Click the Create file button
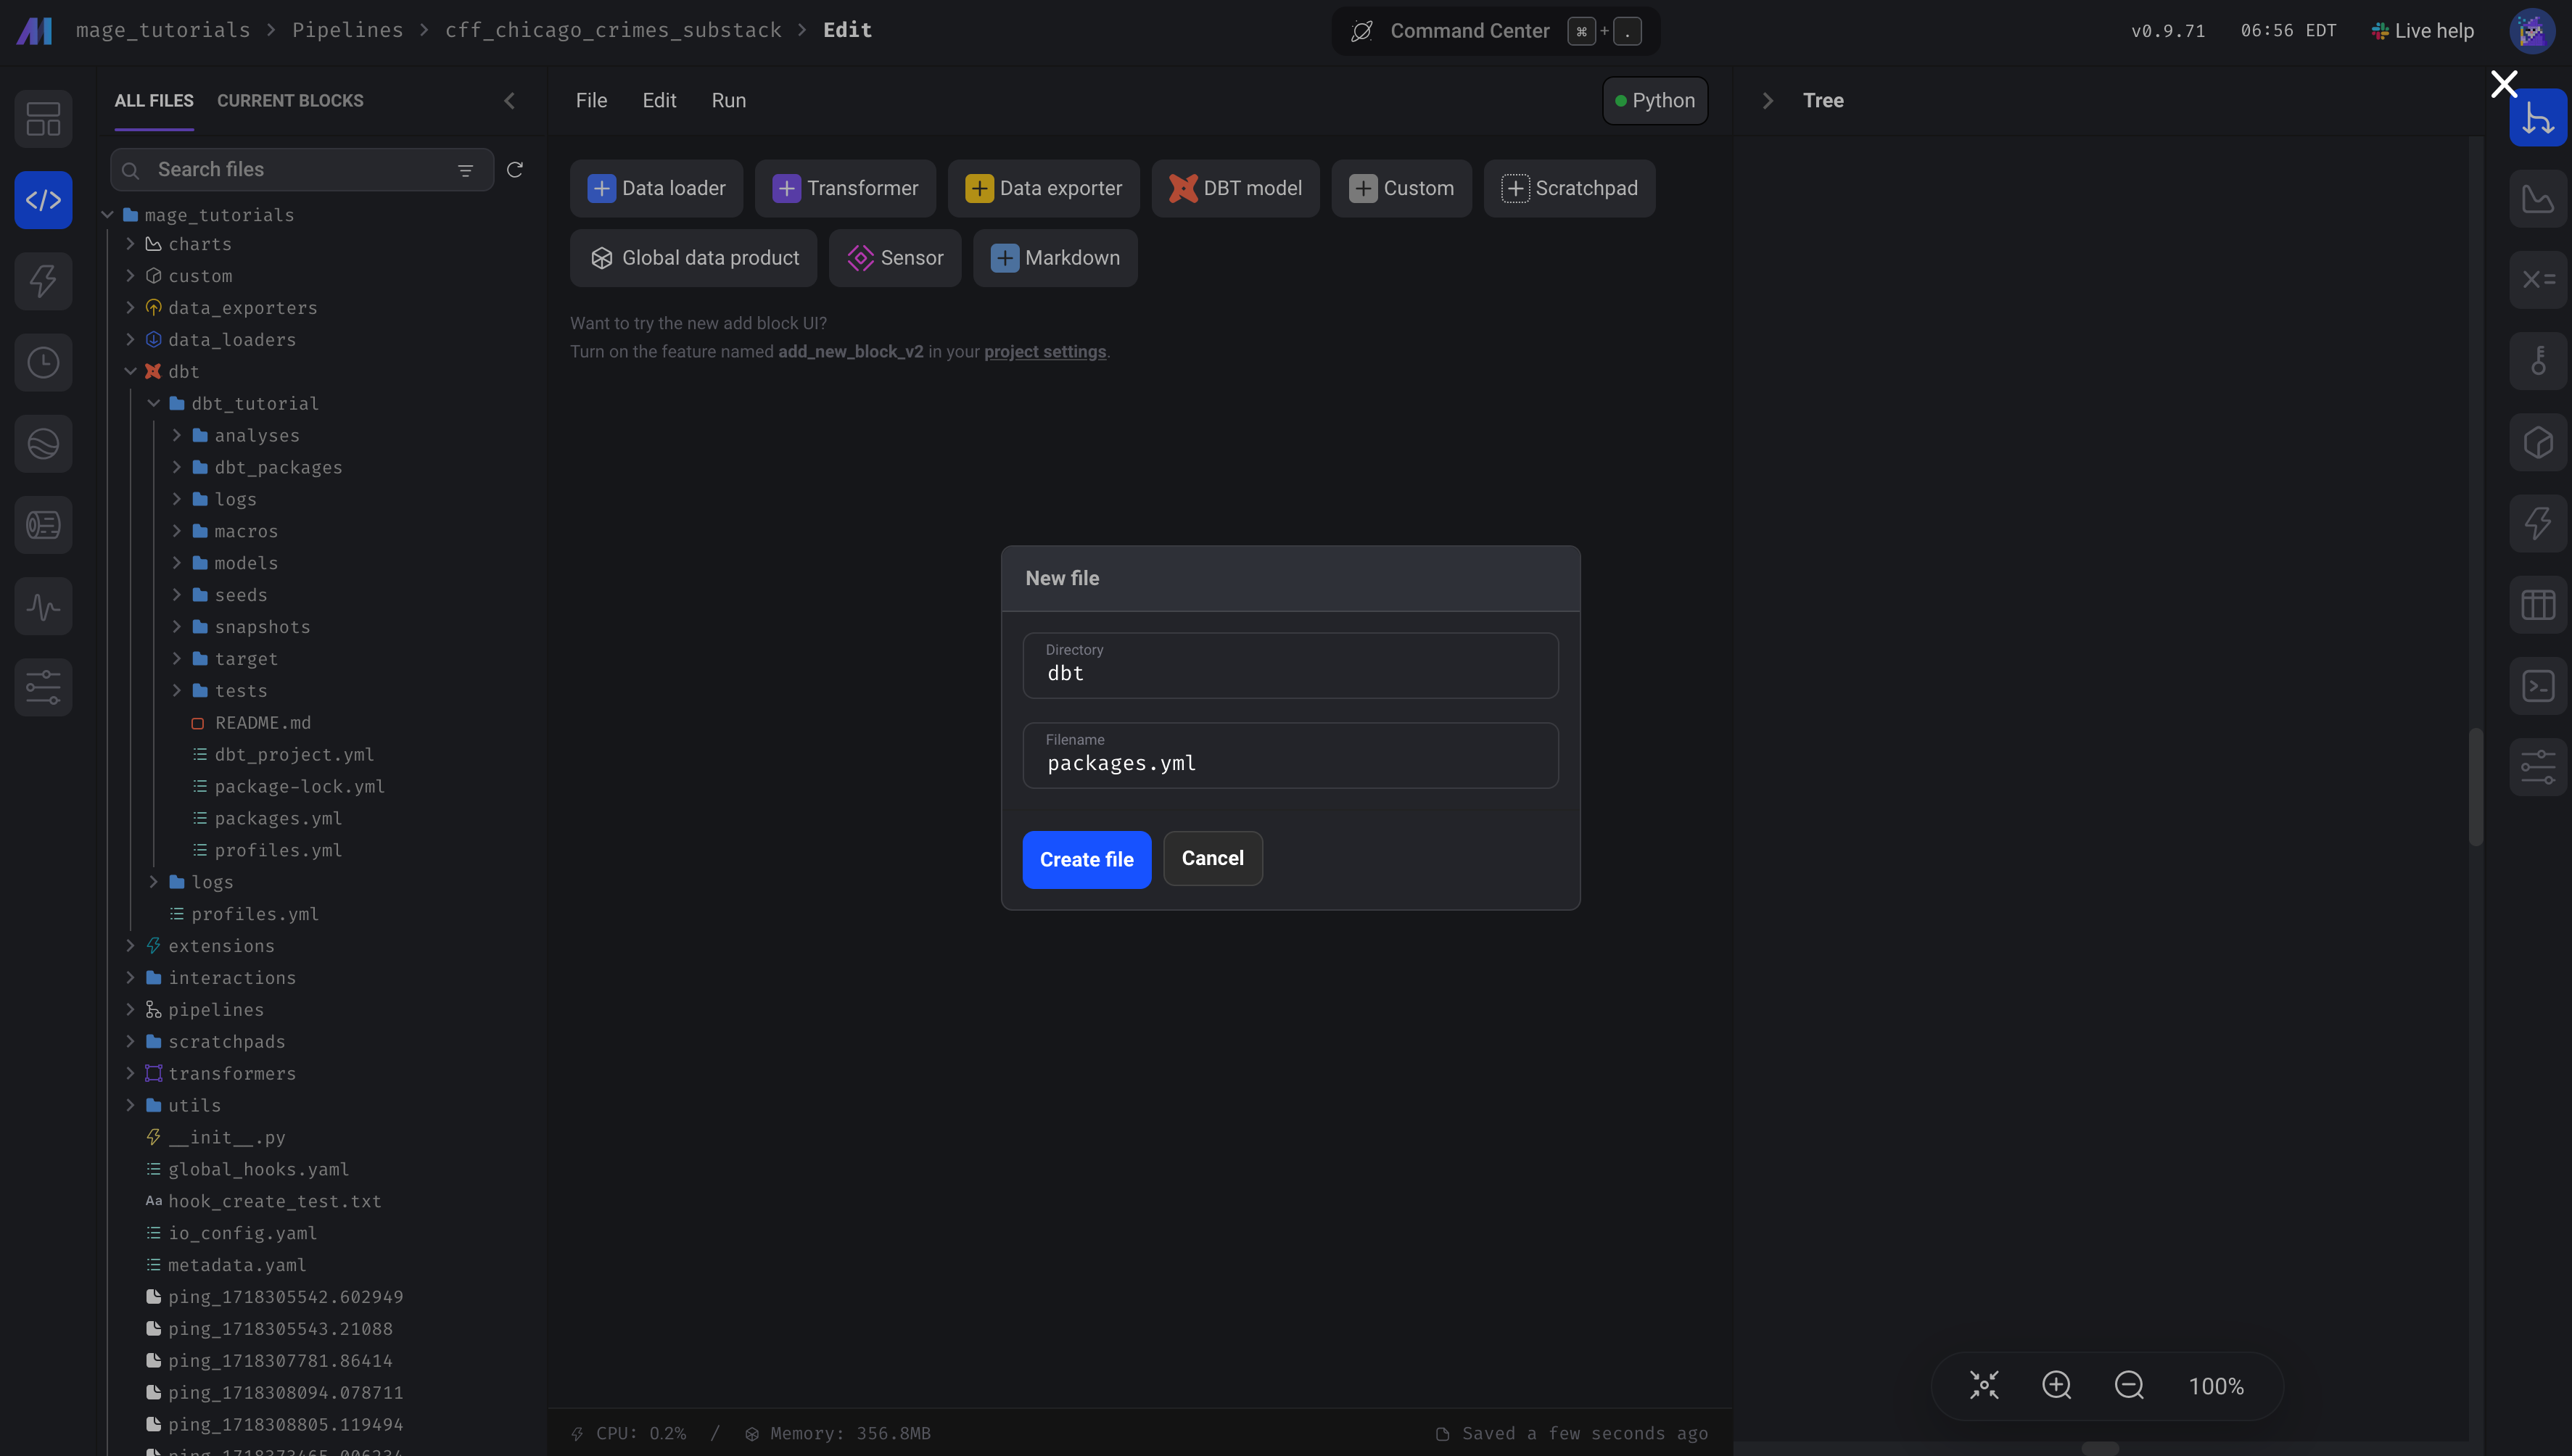The height and width of the screenshot is (1456, 2572). [x=1086, y=859]
